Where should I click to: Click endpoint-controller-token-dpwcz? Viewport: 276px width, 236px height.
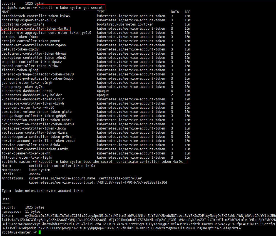pyautogui.click(x=32, y=62)
